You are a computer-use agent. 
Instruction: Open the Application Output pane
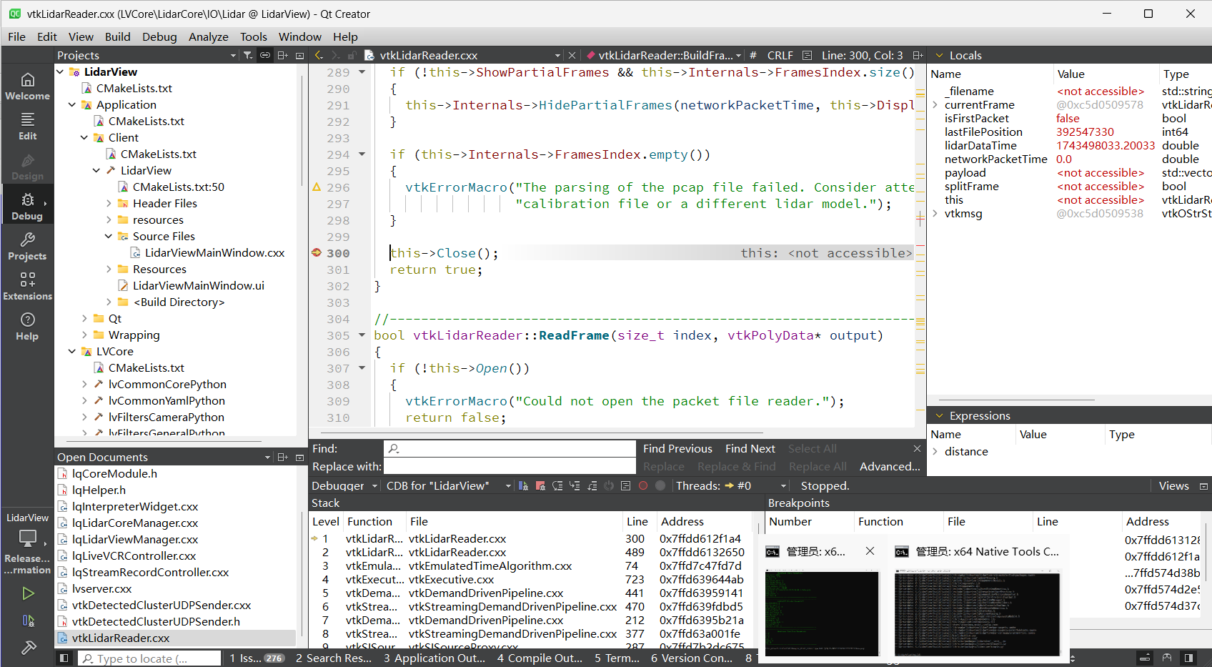(x=434, y=658)
